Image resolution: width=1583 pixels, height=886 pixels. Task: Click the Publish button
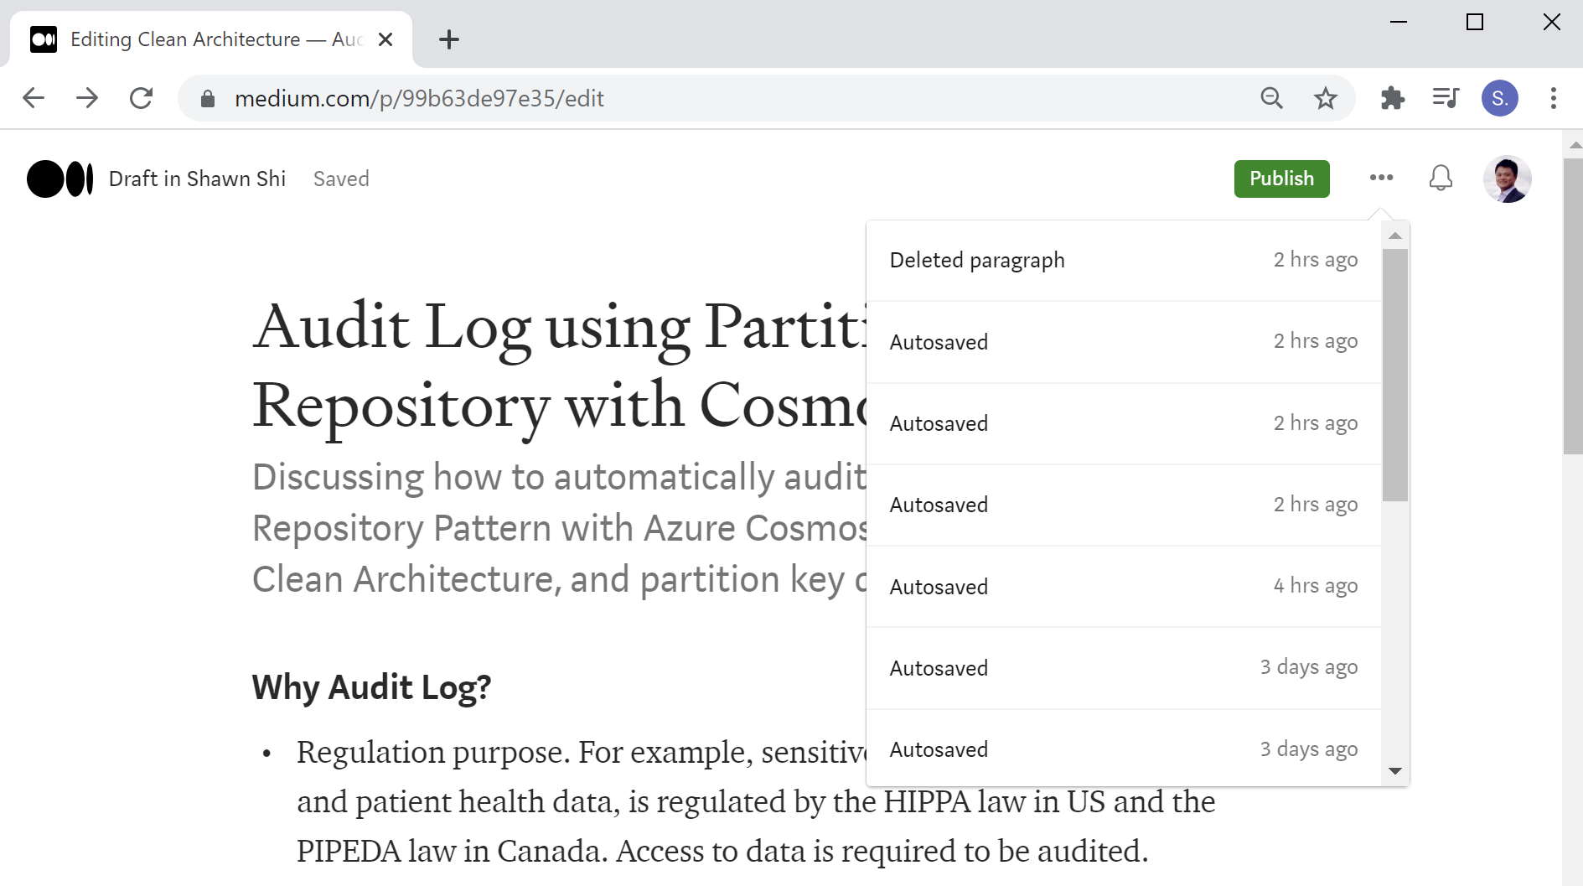pyautogui.click(x=1281, y=179)
